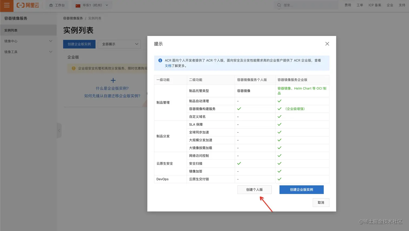This screenshot has height=231, width=409.
Task: Open the 工单 menu
Action: point(360,5)
